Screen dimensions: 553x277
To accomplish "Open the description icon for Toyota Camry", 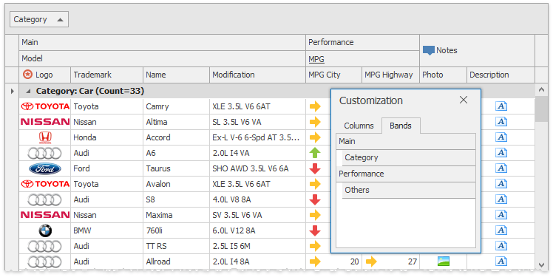I will click(x=501, y=106).
